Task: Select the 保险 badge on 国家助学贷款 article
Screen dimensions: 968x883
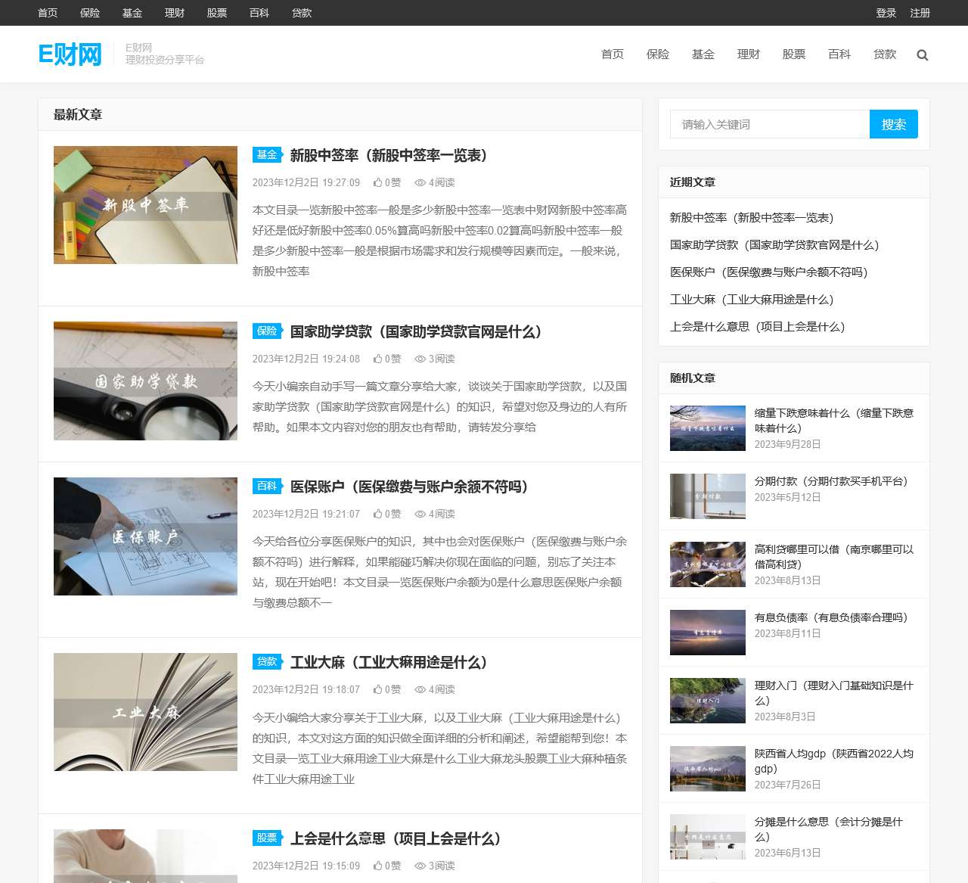Action: point(266,331)
